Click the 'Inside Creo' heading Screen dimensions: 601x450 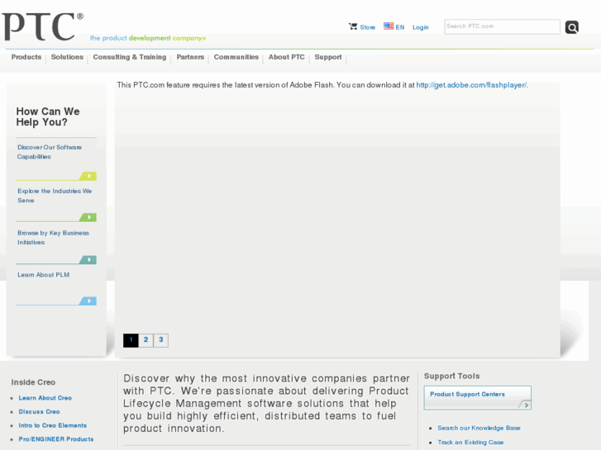pos(33,382)
